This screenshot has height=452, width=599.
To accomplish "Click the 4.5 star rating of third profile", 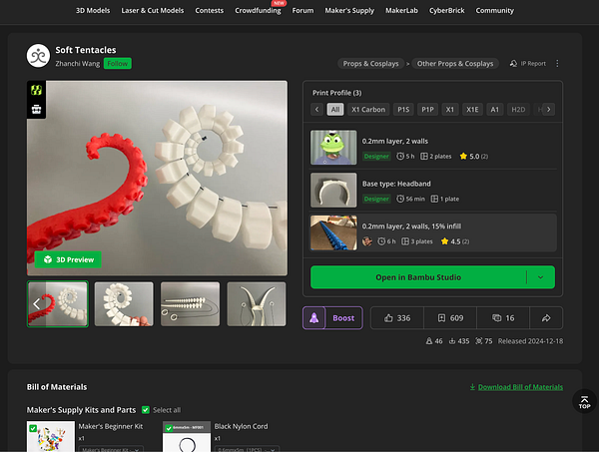I will pos(455,241).
